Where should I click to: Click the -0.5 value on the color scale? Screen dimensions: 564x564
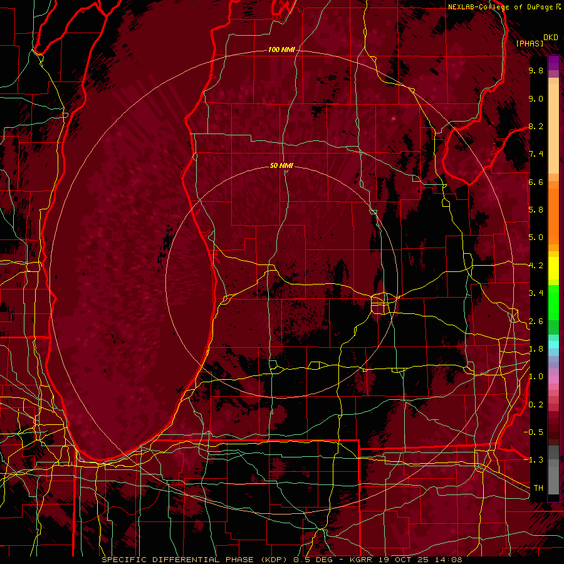pos(533,432)
